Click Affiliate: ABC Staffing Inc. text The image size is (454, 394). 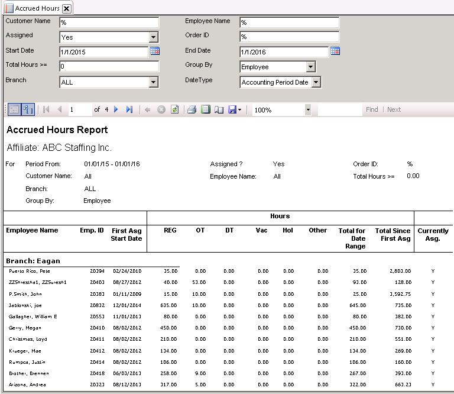click(x=59, y=147)
